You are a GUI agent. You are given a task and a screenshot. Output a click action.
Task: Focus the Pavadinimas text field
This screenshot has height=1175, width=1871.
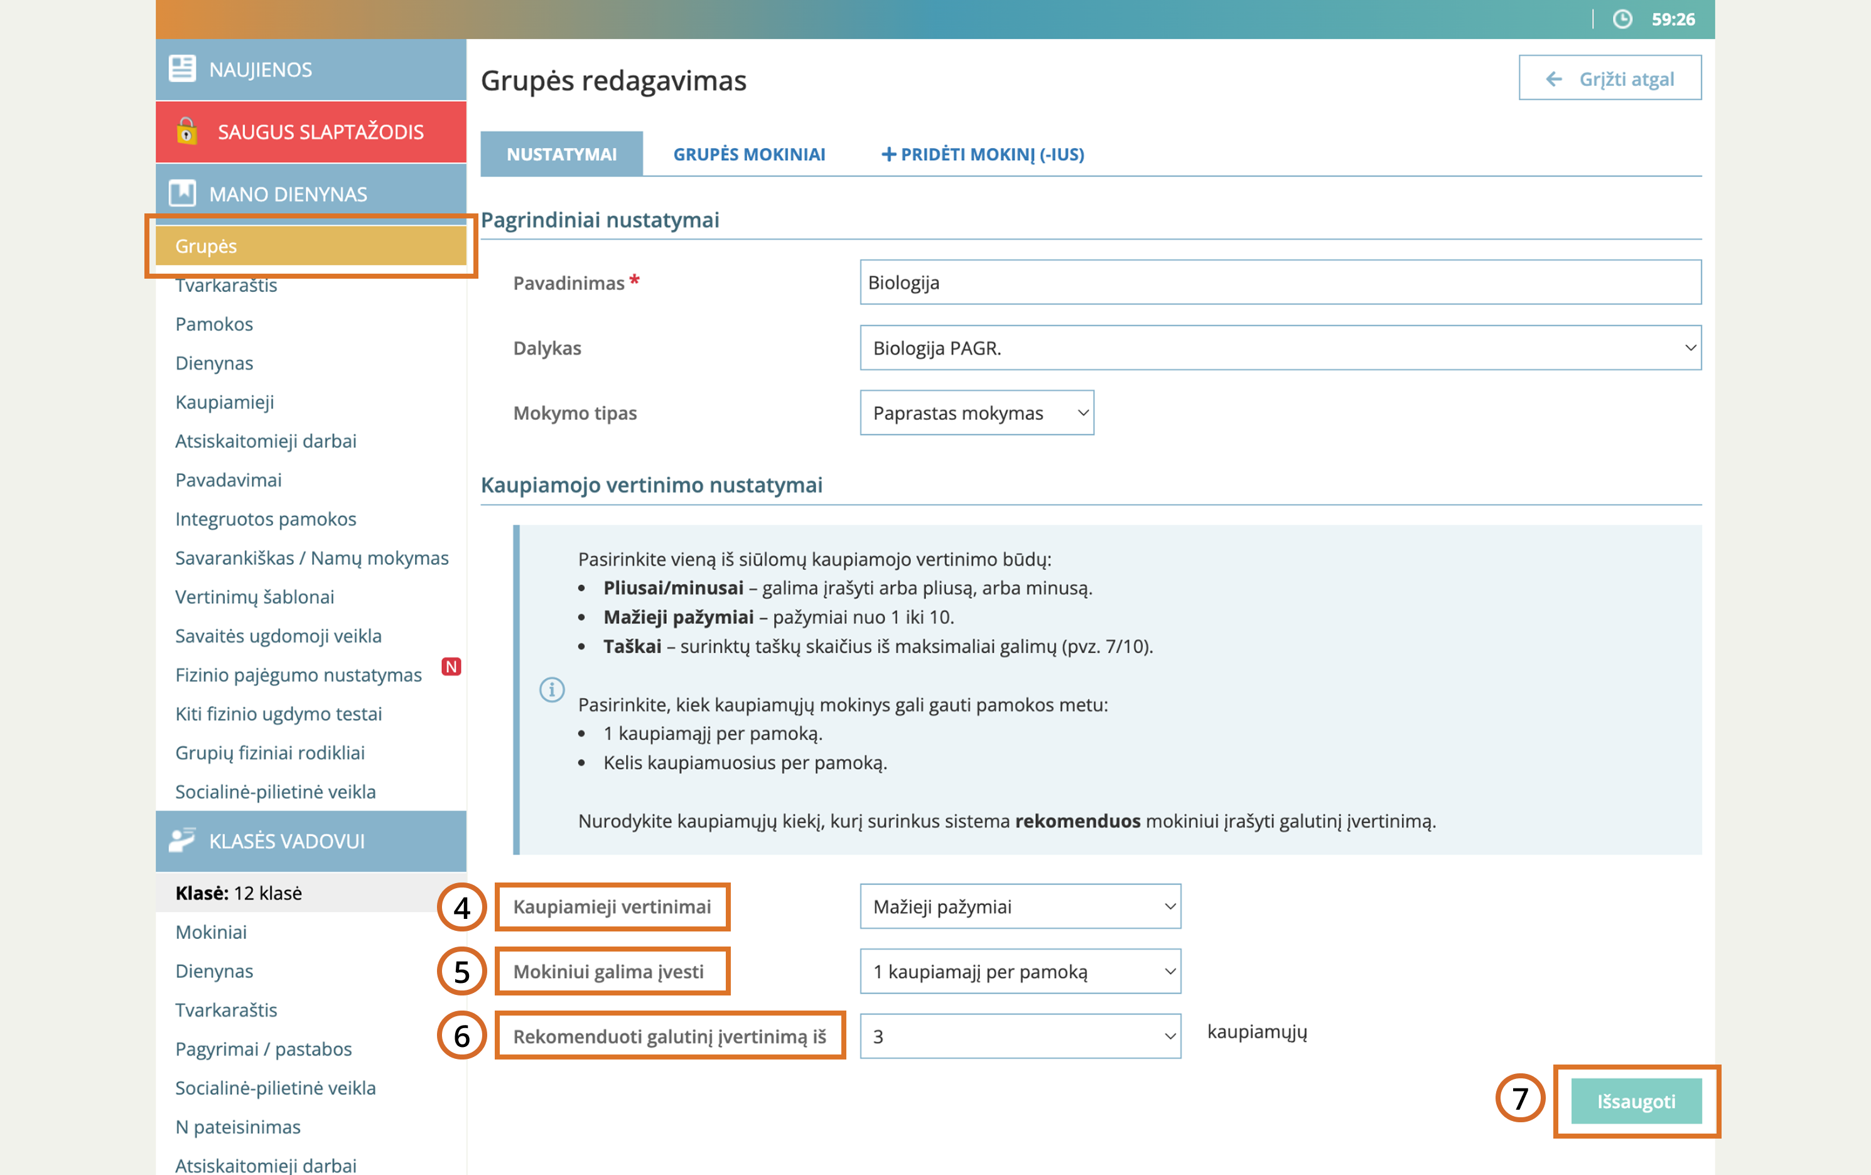(1280, 282)
